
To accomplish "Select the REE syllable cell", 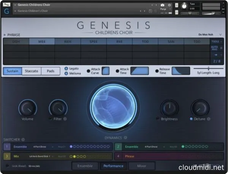I will 119,42.
